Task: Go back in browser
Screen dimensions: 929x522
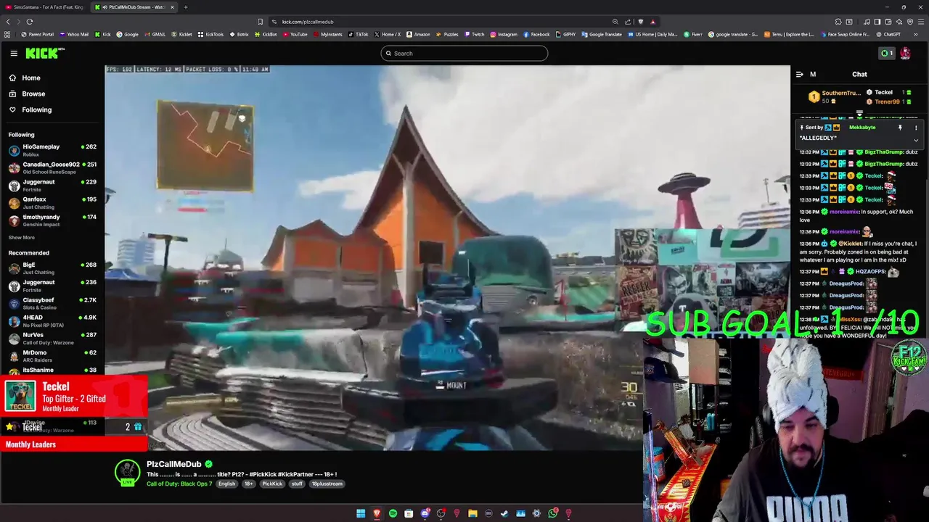Action: pyautogui.click(x=8, y=22)
